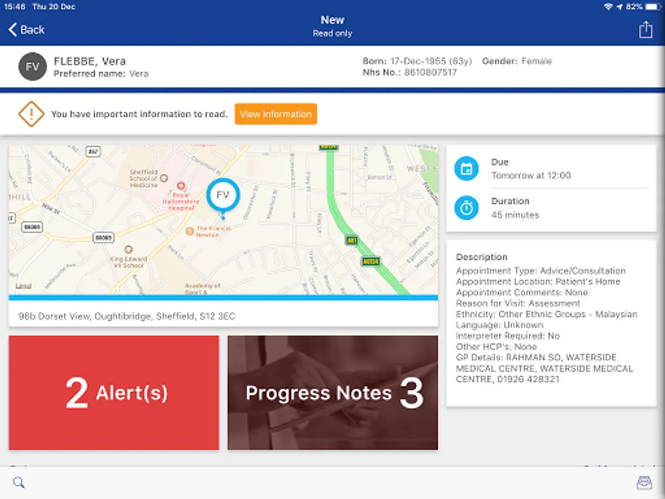Tap the Royal Hallamshire Hospital map marker
The height and width of the screenshot is (499, 665).
coord(181,186)
